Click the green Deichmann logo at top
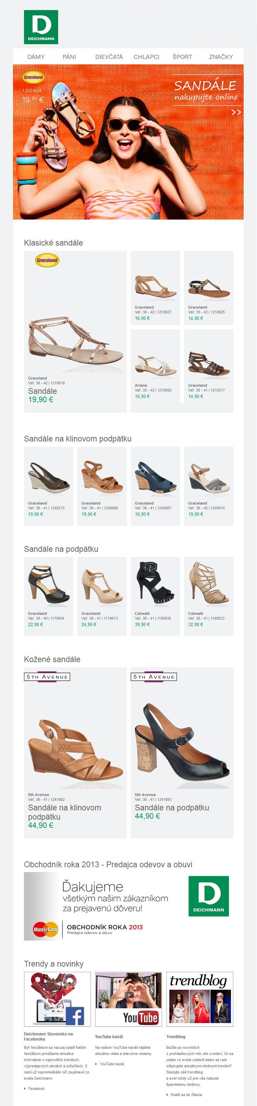Screen dimensions: 257x1106 (x=41, y=27)
